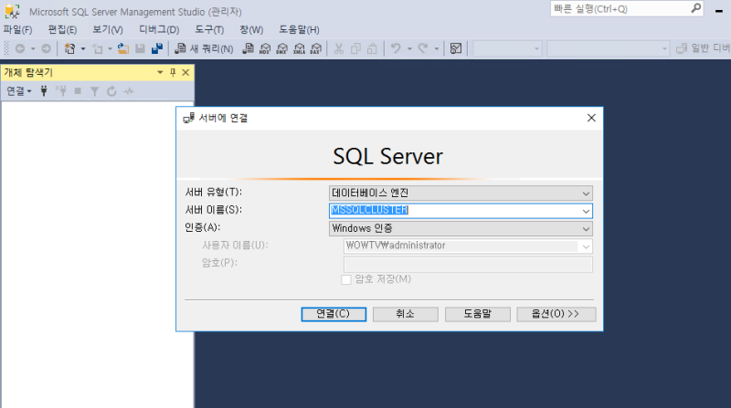Open the New Project dropdown arrow
The image size is (731, 408).
click(83, 48)
